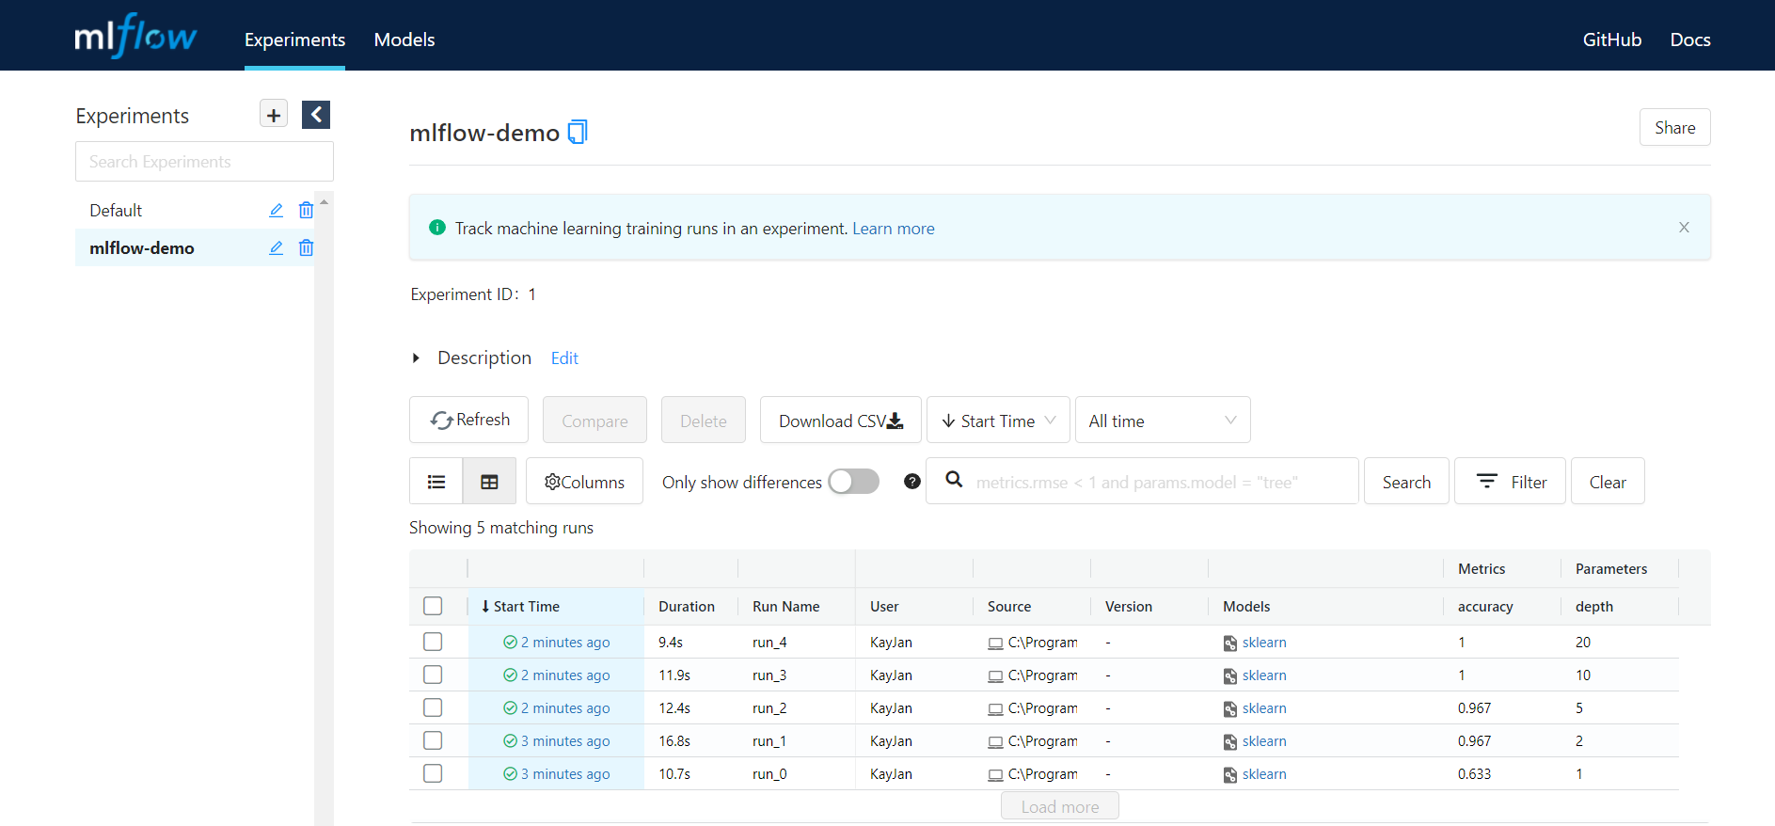Open the All time range dropdown
Viewport: 1775px width, 826px height.
click(1162, 421)
